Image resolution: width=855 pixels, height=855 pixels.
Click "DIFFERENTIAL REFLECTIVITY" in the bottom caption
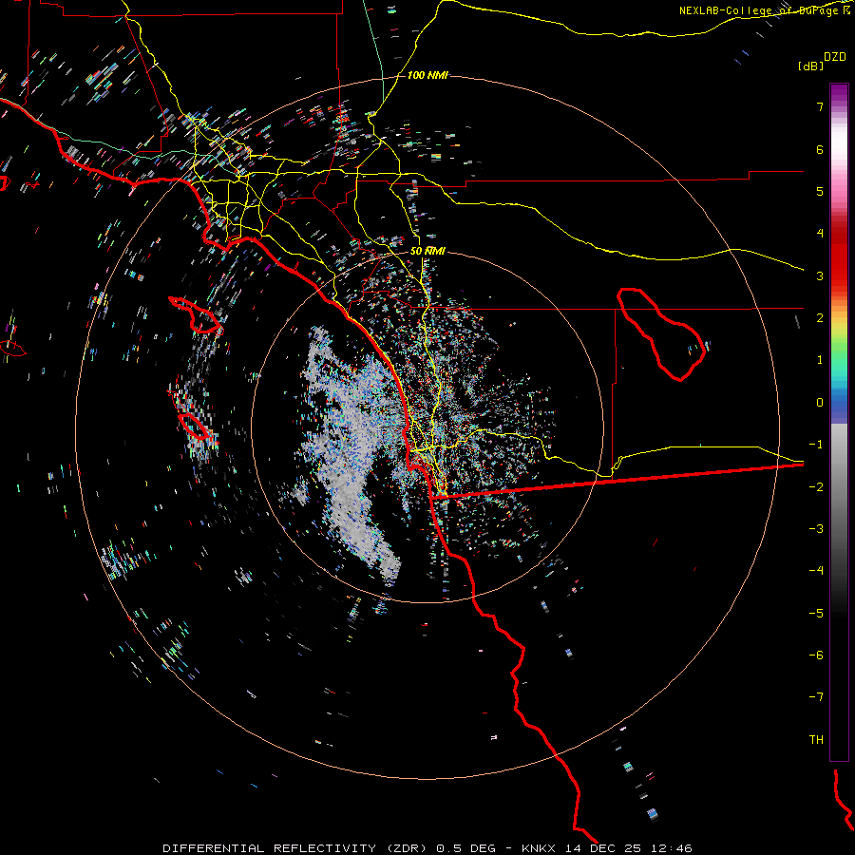click(270, 848)
